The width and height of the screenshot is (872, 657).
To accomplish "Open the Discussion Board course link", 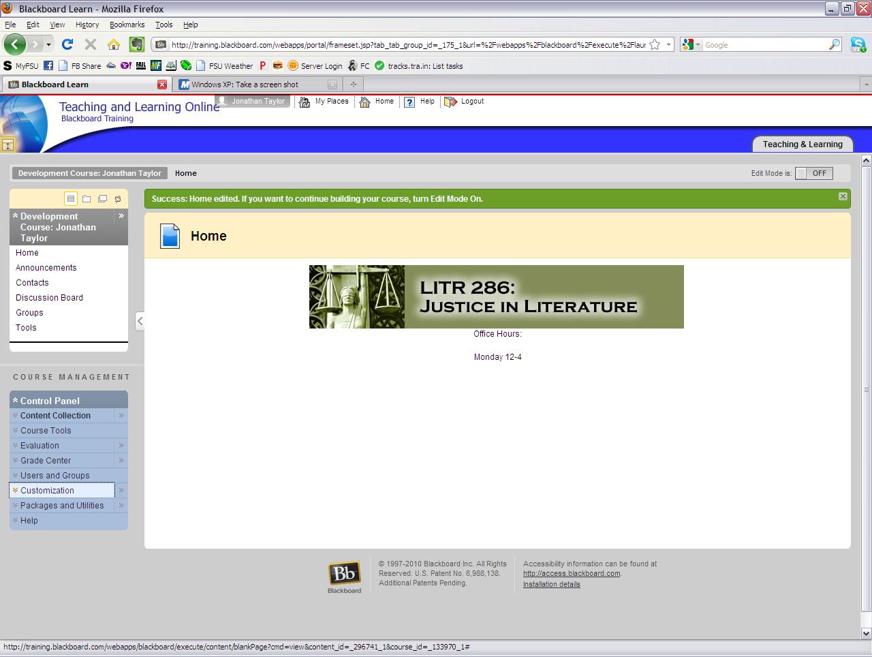I will coord(49,298).
